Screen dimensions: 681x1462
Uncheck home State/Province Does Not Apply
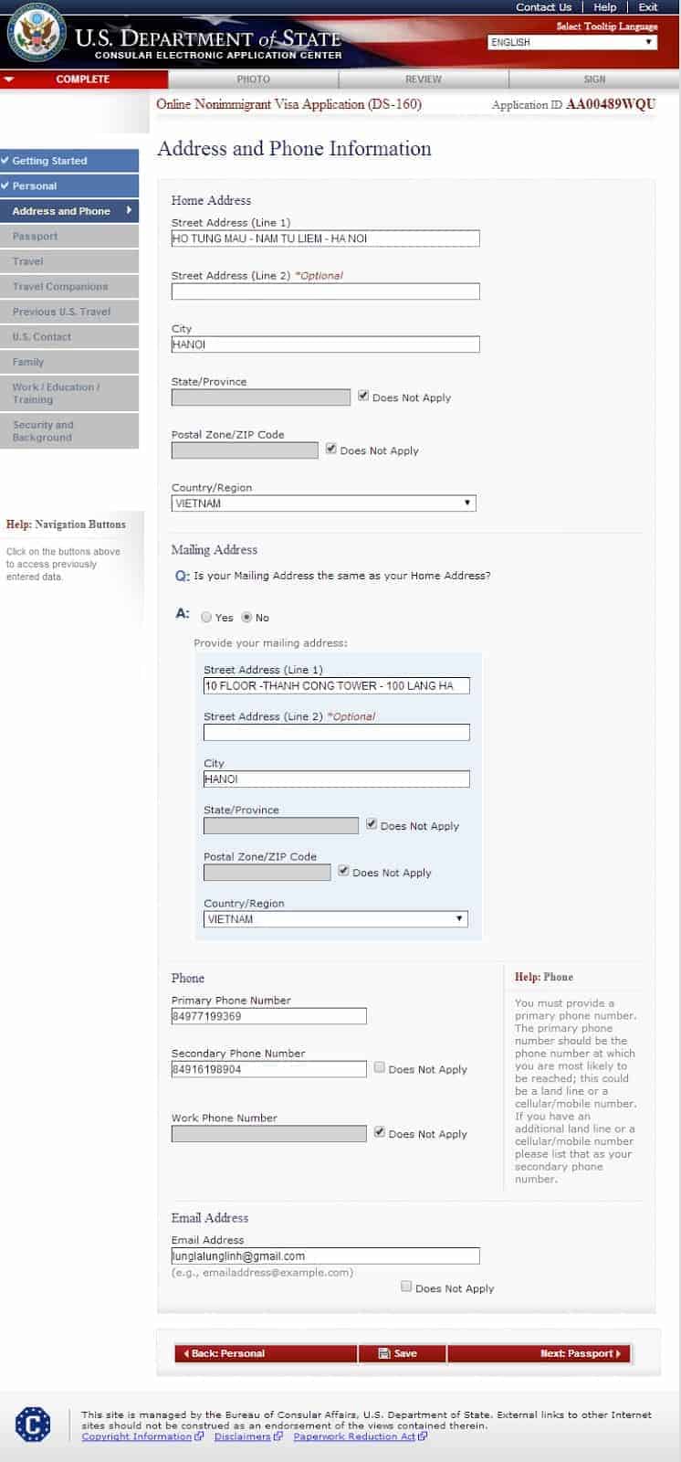pyautogui.click(x=363, y=396)
